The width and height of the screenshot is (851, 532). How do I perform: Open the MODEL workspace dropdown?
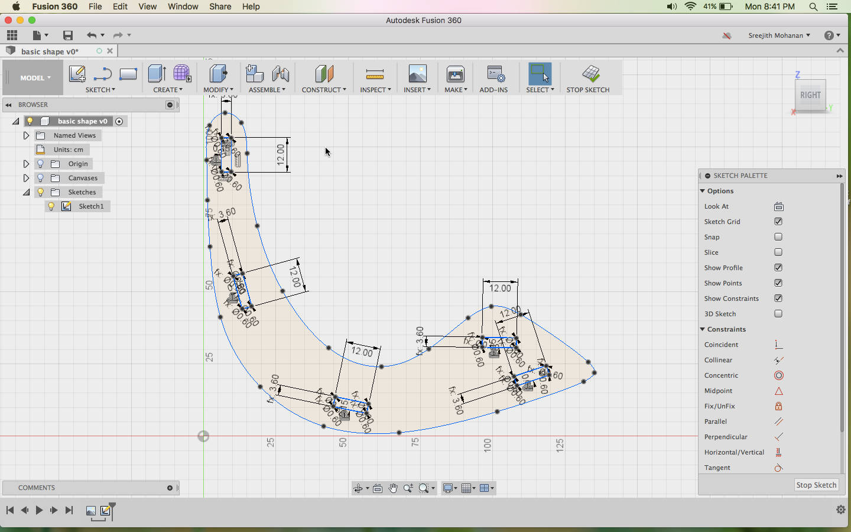pyautogui.click(x=35, y=78)
